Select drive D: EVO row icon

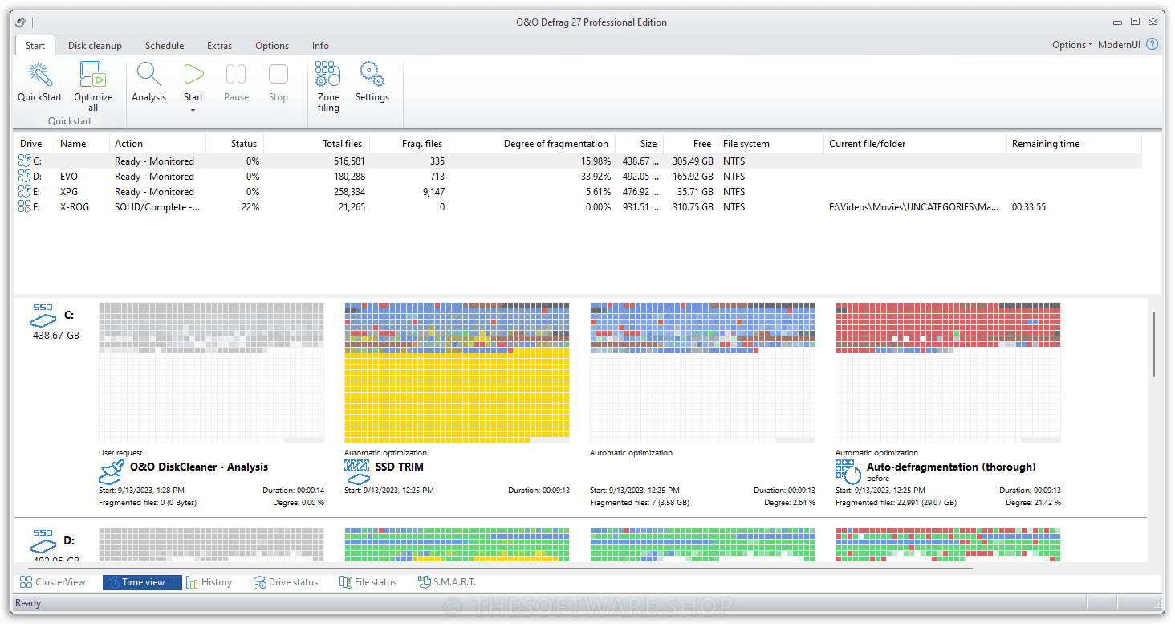pyautogui.click(x=23, y=177)
